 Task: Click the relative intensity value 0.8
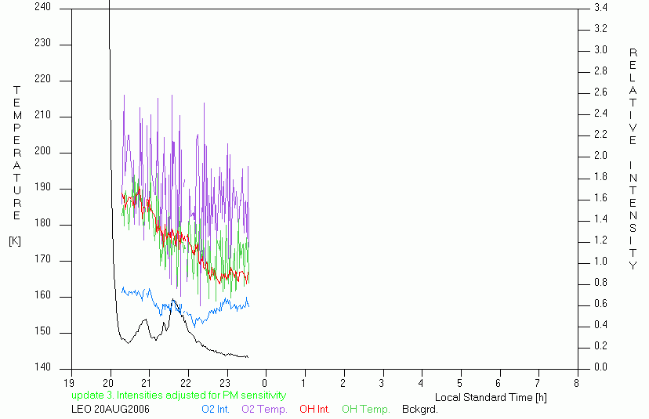click(600, 282)
